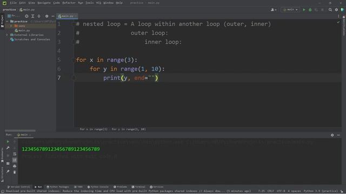Expand External Libraries node
The width and height of the screenshot is (346, 194).
pos(7,35)
